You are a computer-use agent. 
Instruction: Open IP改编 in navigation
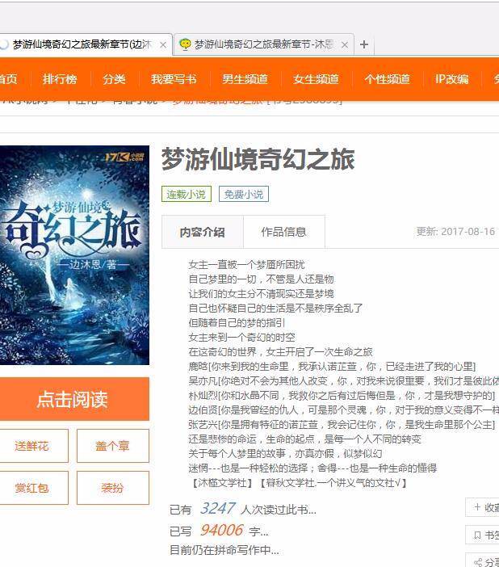[x=452, y=79]
